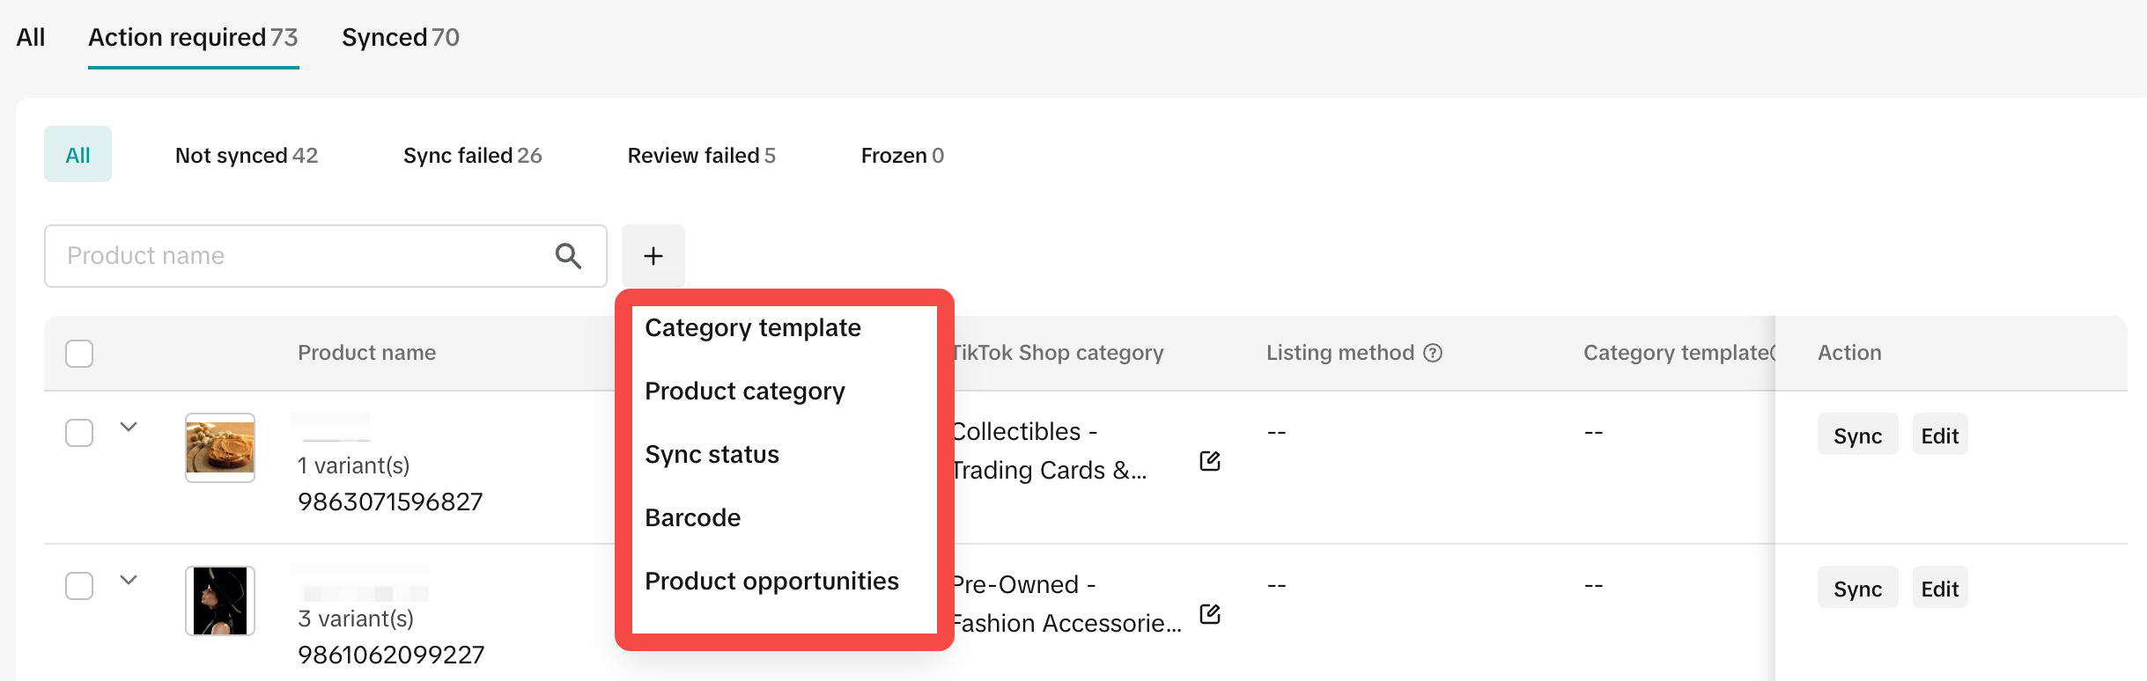2147x681 pixels.
Task: Choose Sync status filter option
Action: tap(712, 455)
